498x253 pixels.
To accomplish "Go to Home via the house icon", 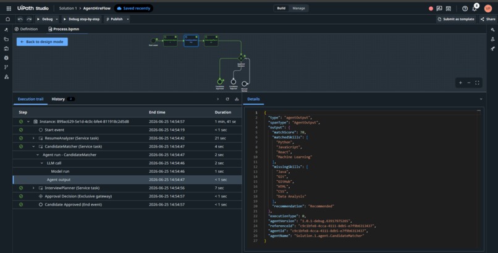I will tap(7, 19).
